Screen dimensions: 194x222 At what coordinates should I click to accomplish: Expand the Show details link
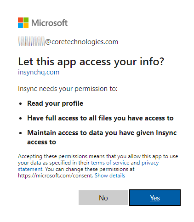click(110, 176)
